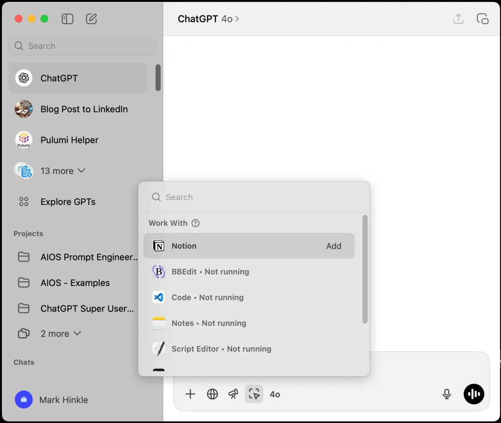Open Blog Post to LinkedIn GPT avatar

[24, 109]
